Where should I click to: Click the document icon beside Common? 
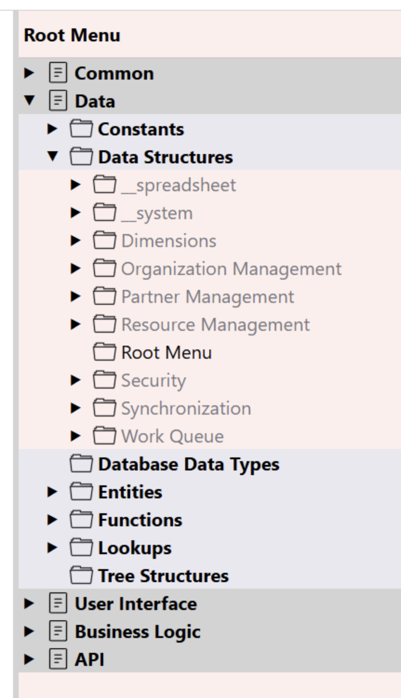tap(58, 73)
